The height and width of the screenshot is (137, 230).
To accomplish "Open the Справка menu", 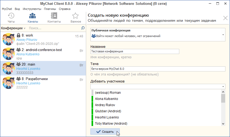I will (65, 9).
